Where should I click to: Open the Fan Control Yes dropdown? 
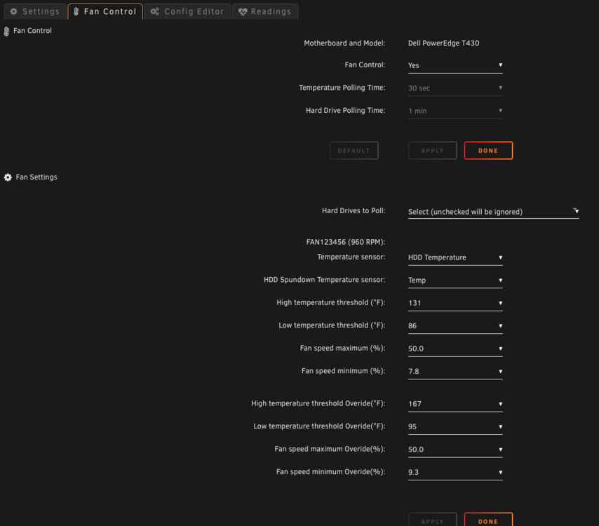pyautogui.click(x=455, y=65)
